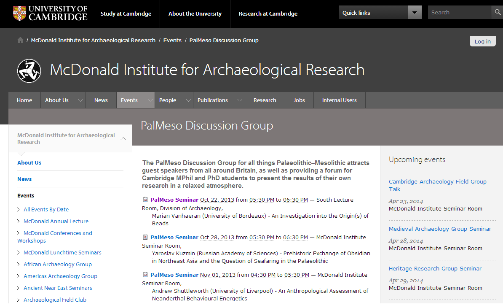Open African Archaeology Group link

click(x=58, y=264)
